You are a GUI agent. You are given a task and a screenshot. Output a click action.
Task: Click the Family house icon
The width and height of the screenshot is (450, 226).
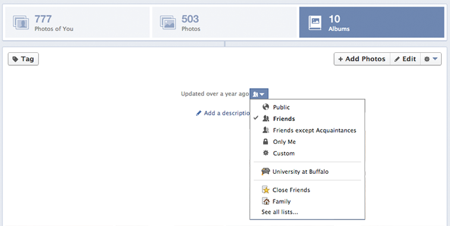[265, 201]
